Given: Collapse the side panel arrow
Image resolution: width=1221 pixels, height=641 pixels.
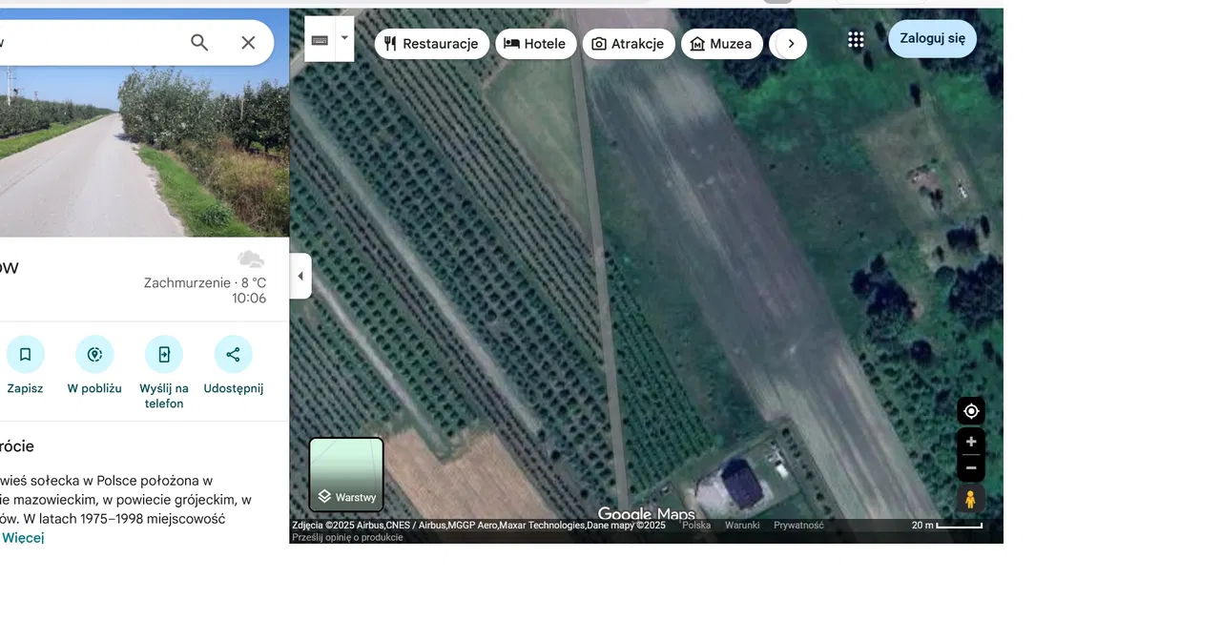Looking at the screenshot, I should [x=300, y=277].
